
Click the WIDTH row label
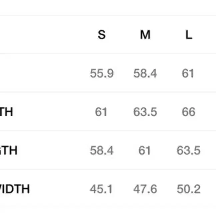pos(15,189)
